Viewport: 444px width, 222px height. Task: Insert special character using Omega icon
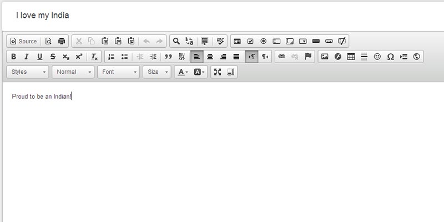pos(390,57)
